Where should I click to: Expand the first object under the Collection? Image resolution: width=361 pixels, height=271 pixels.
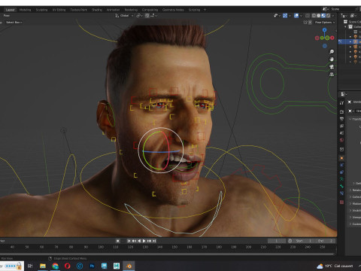350,37
